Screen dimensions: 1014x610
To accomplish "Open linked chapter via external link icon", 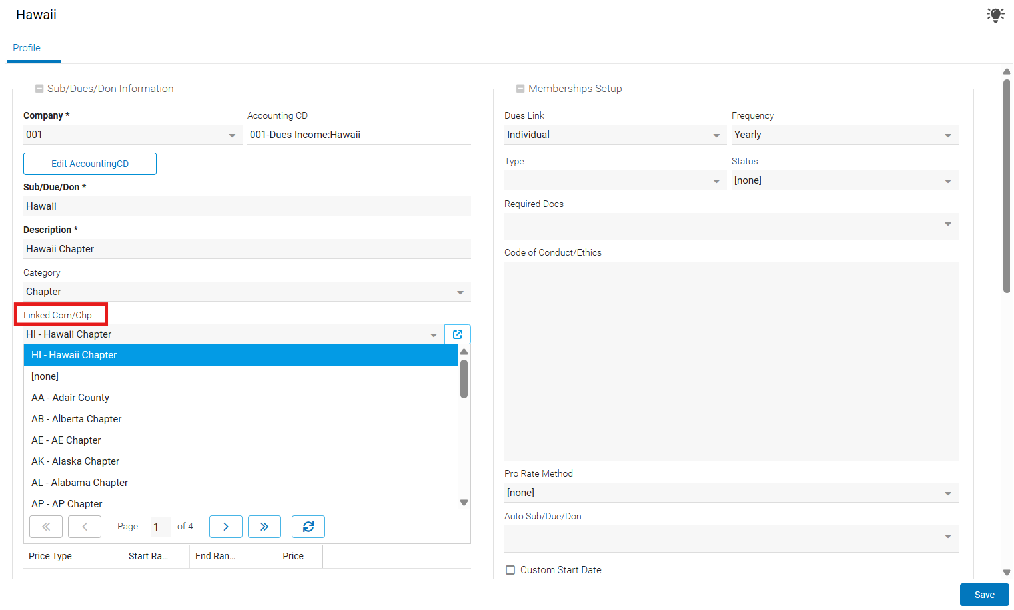I will [458, 334].
